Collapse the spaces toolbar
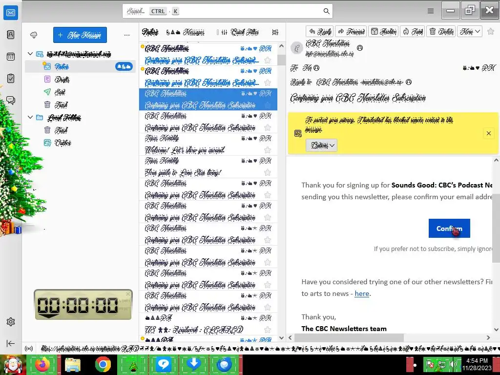 11,343
